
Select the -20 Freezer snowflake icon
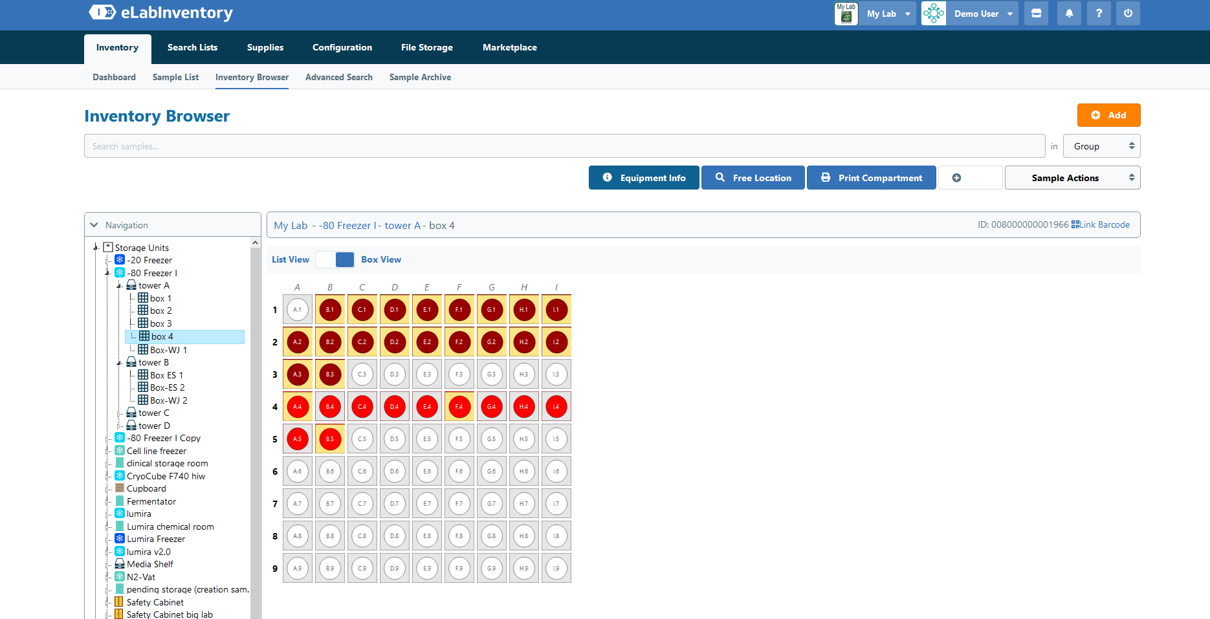120,260
